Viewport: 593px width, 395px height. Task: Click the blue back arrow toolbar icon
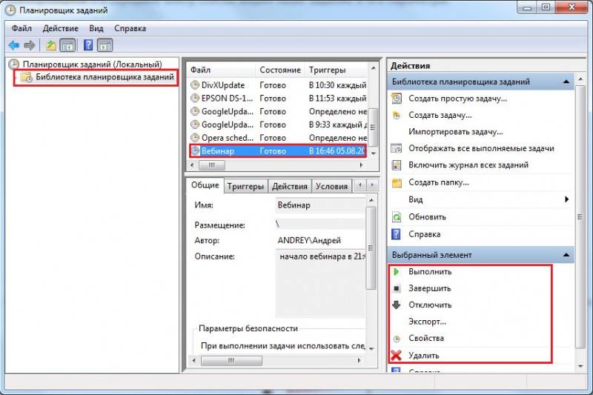pyautogui.click(x=14, y=45)
